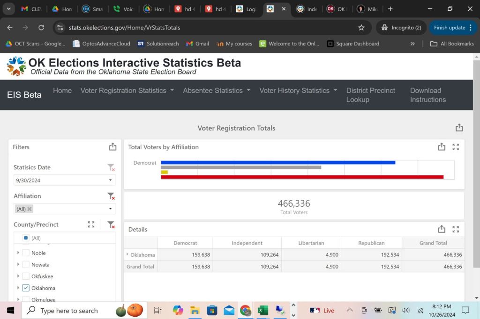Clear the Statistics Date filter icon
The height and width of the screenshot is (319, 480).
coord(111,167)
